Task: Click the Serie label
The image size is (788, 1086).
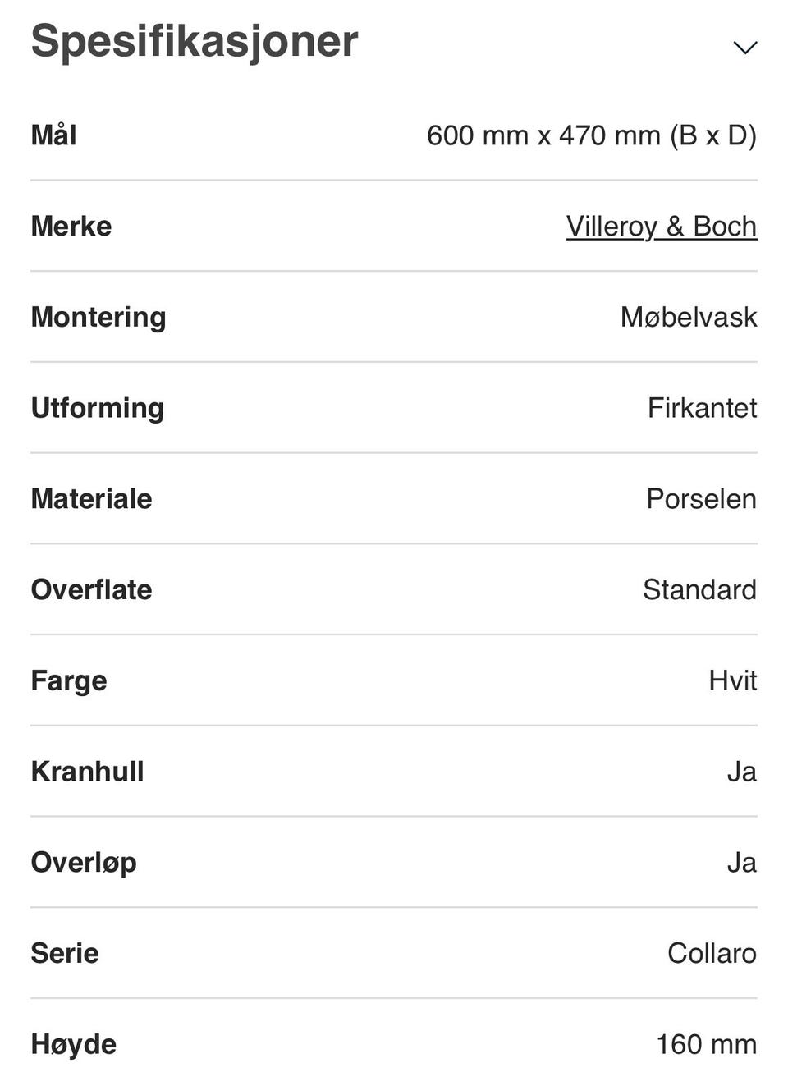Action: click(65, 954)
